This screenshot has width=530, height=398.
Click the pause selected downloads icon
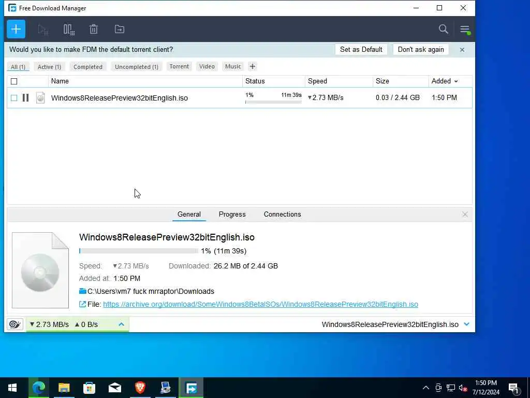pos(69,30)
